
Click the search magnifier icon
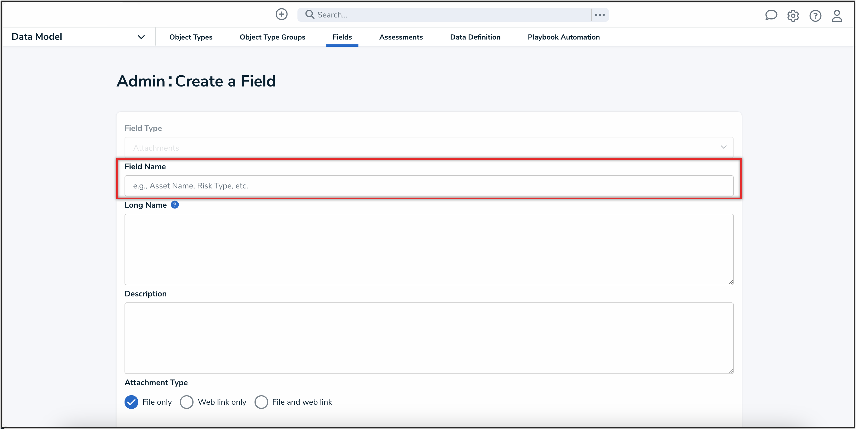click(x=309, y=15)
